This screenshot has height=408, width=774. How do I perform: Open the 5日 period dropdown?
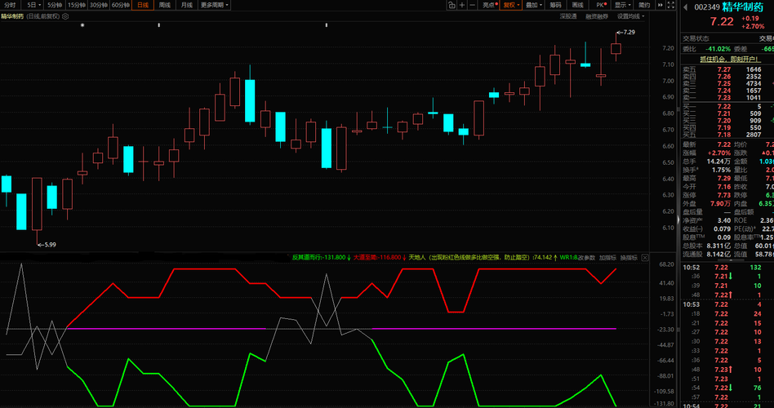[33, 5]
